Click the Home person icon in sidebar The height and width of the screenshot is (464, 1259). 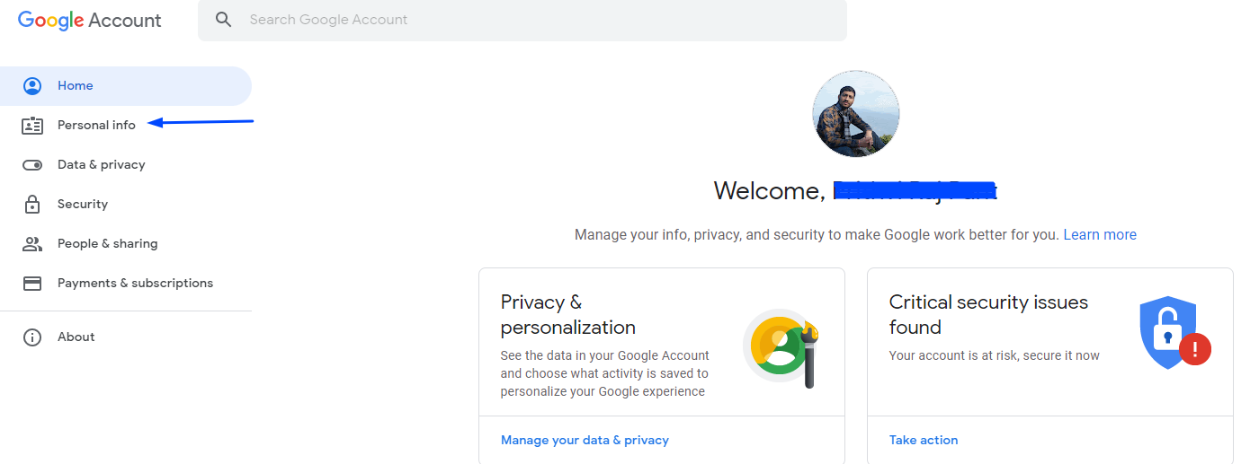pos(32,86)
